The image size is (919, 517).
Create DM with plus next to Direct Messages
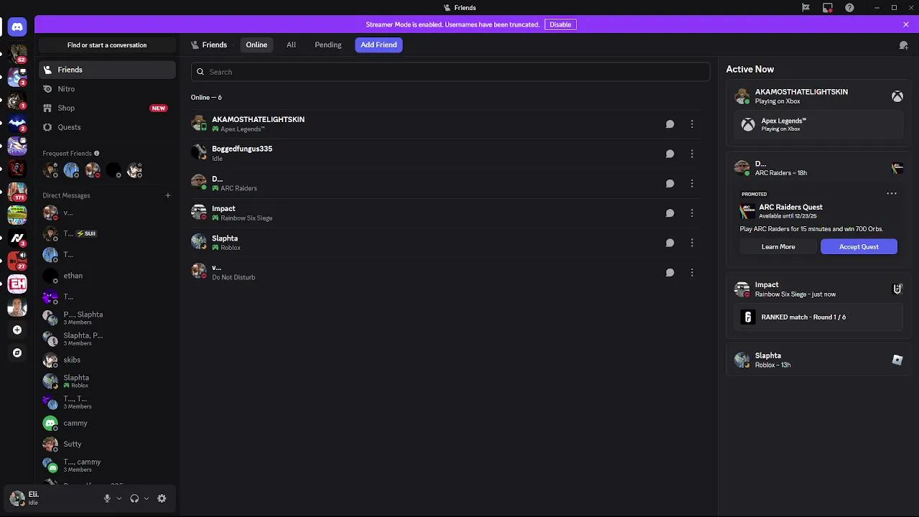tap(168, 195)
